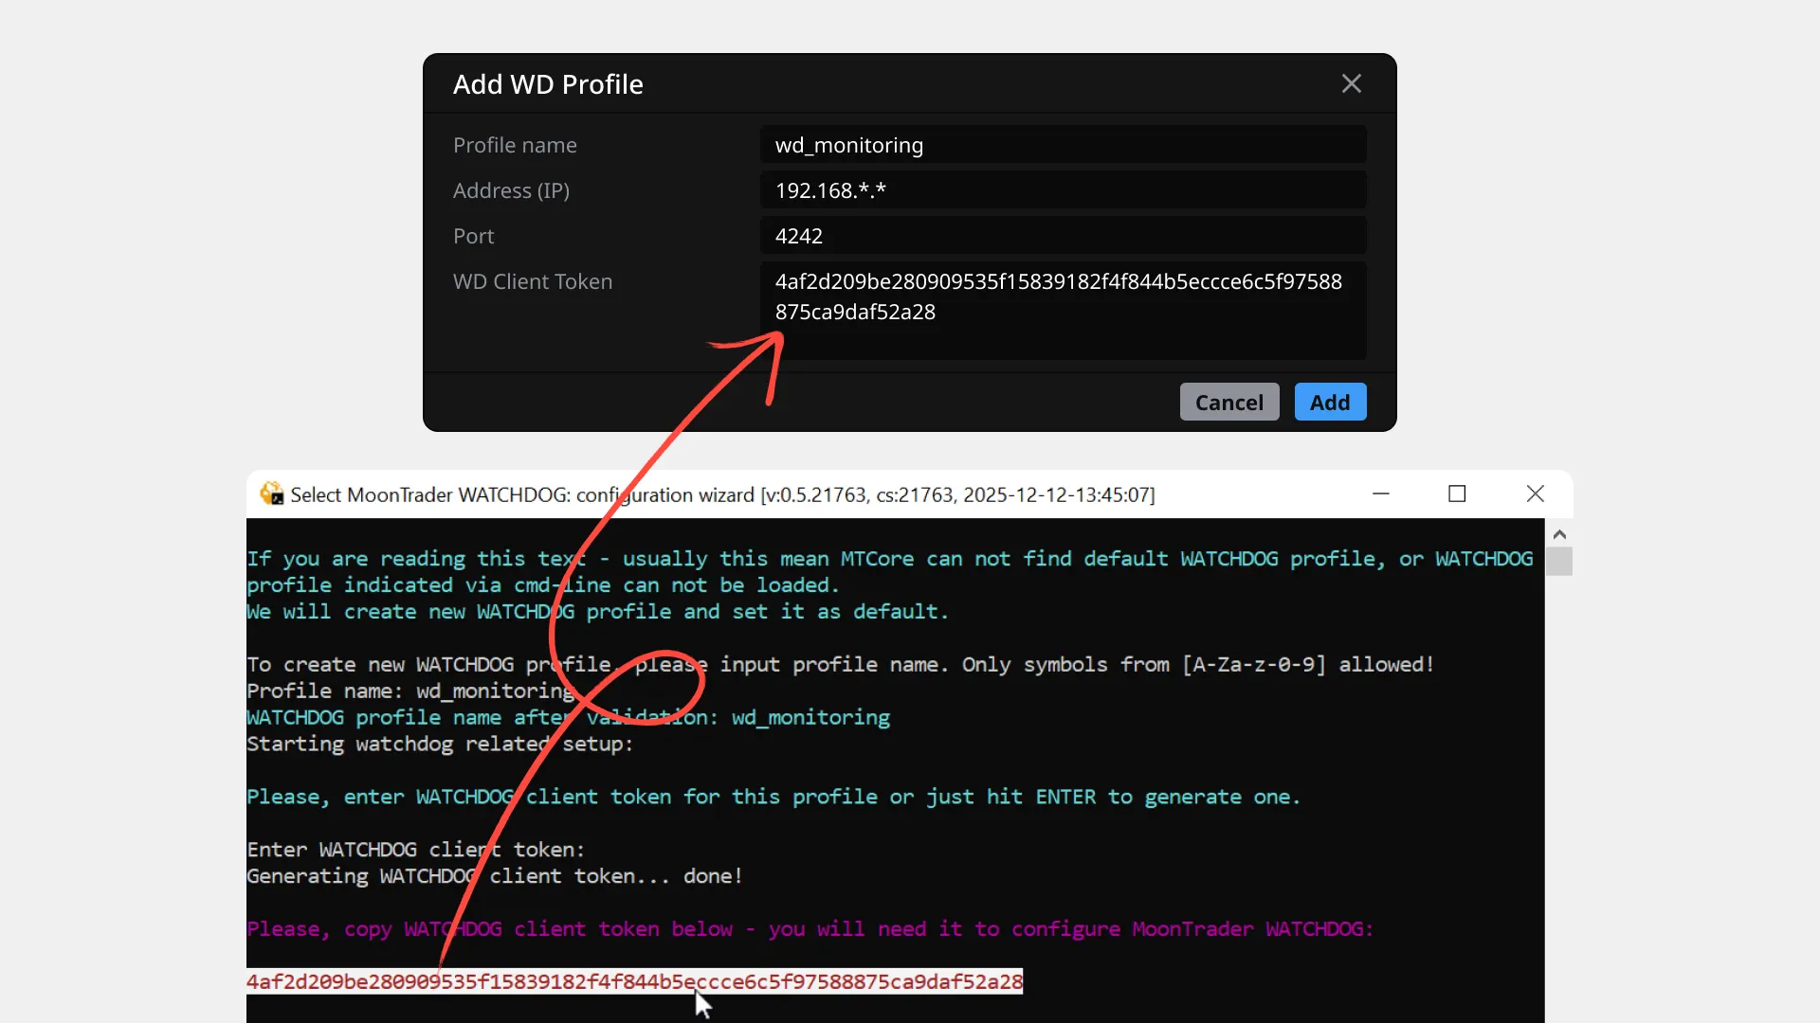Click the Add WD Profile dialog title
Image resolution: width=1820 pixels, height=1023 pixels.
coord(548,84)
